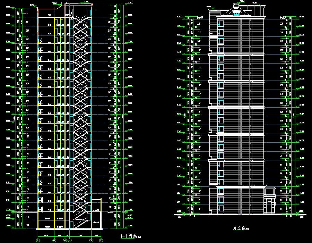Select "7F" label left of the east elevation
This screenshot has height=243, width=312.
pyautogui.click(x=199, y=156)
